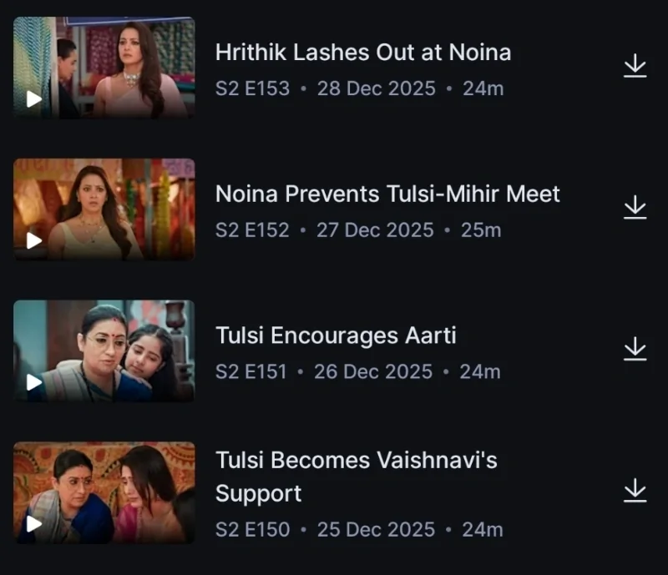This screenshot has width=668, height=575.
Task: Download Tulsi Becomes Vaishnavi's Support episode
Action: pos(635,490)
